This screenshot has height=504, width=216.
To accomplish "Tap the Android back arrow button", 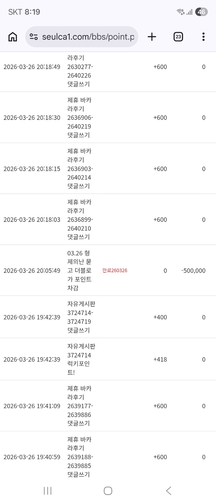I will 169,491.
